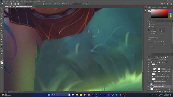Pick a hue on the rainbow hue slider
Screen dimensions: 173x97
pos(171,13)
